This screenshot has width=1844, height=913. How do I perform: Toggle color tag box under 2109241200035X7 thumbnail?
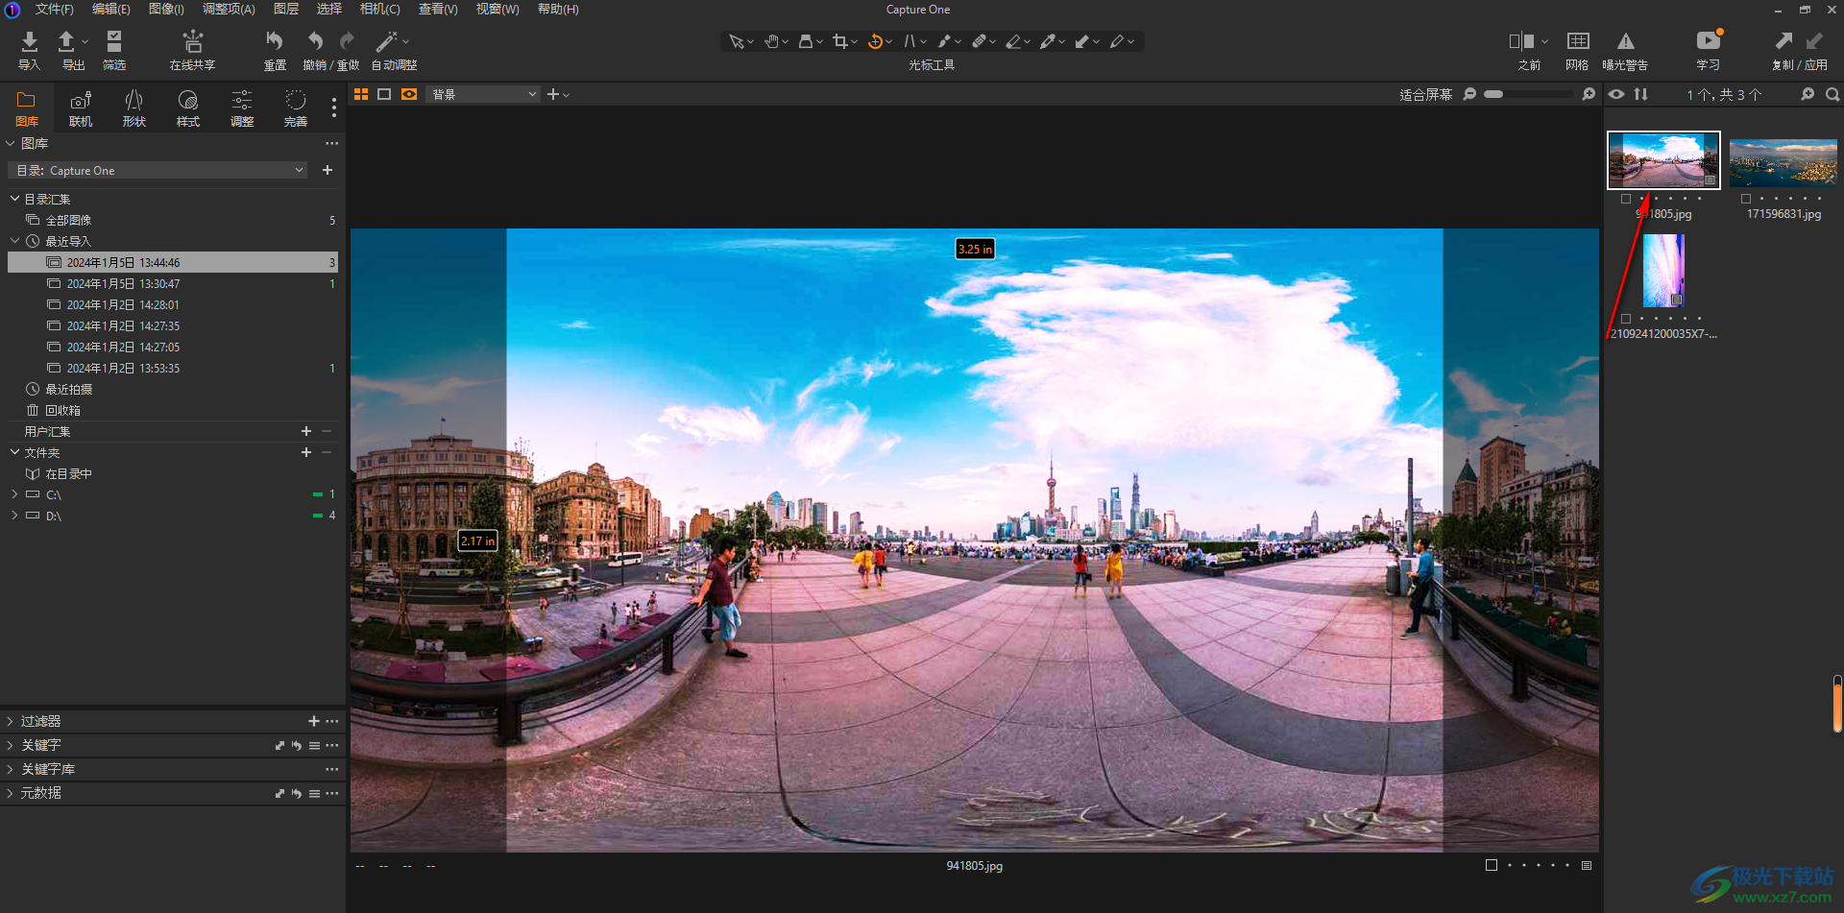pyautogui.click(x=1626, y=319)
